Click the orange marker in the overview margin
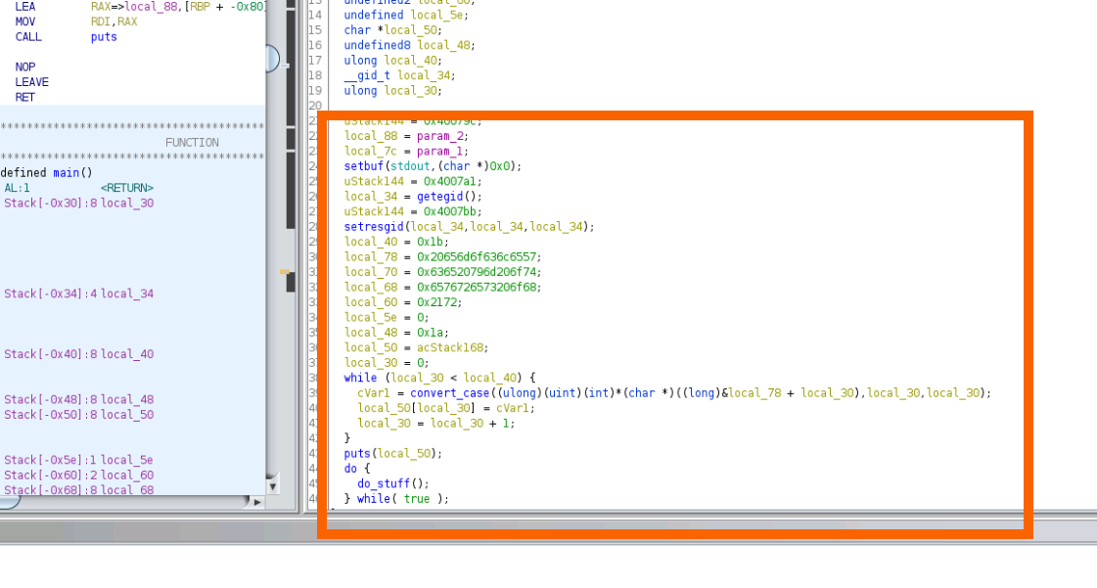Screen dimensions: 1097x588 (x=284, y=271)
